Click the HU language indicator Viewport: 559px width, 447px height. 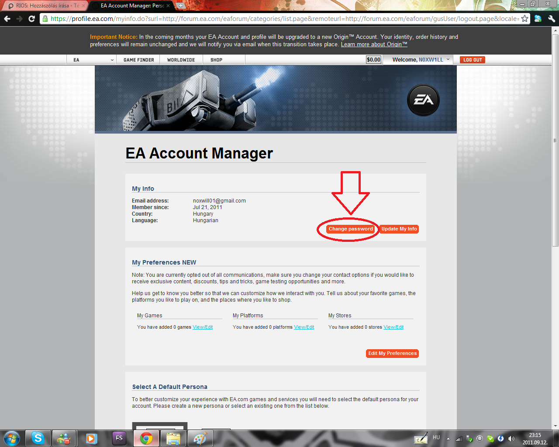pos(436,437)
